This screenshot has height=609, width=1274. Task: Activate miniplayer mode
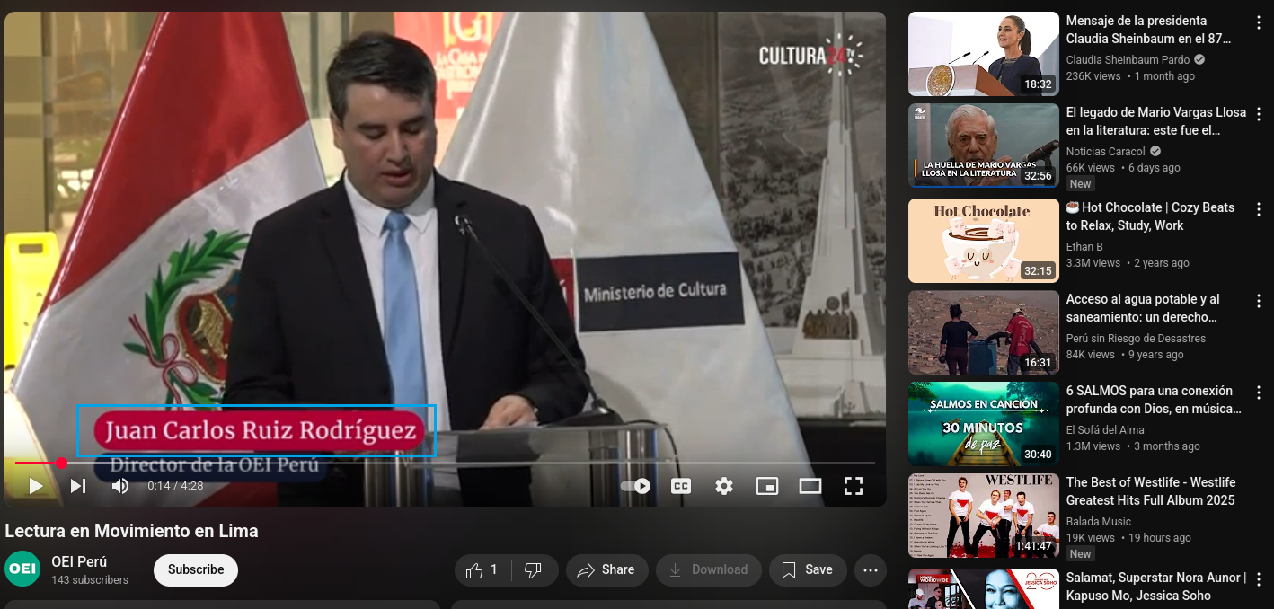(x=767, y=486)
